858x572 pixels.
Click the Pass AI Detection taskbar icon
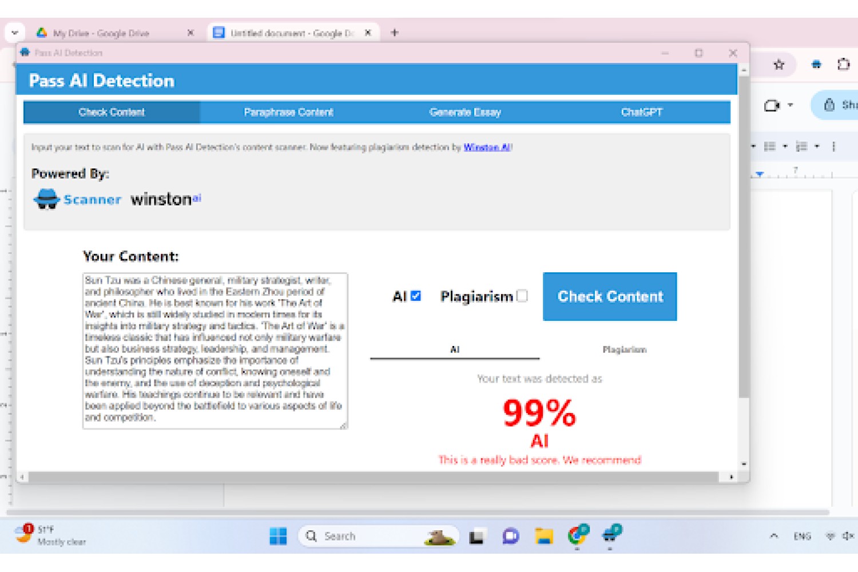[x=611, y=535]
